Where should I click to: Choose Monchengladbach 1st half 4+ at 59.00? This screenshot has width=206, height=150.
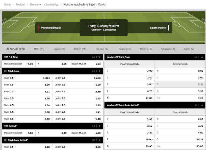tap(130, 146)
